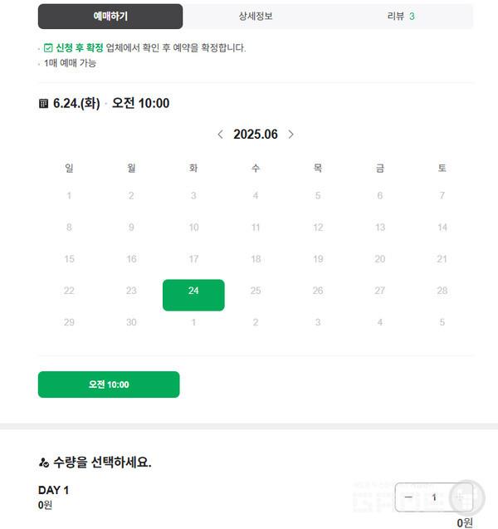Click the 2025.06 month label

[256, 135]
